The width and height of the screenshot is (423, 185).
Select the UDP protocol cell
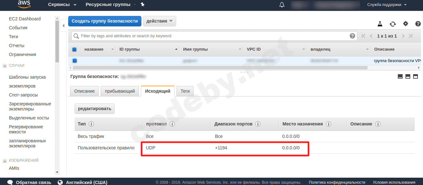pos(150,148)
